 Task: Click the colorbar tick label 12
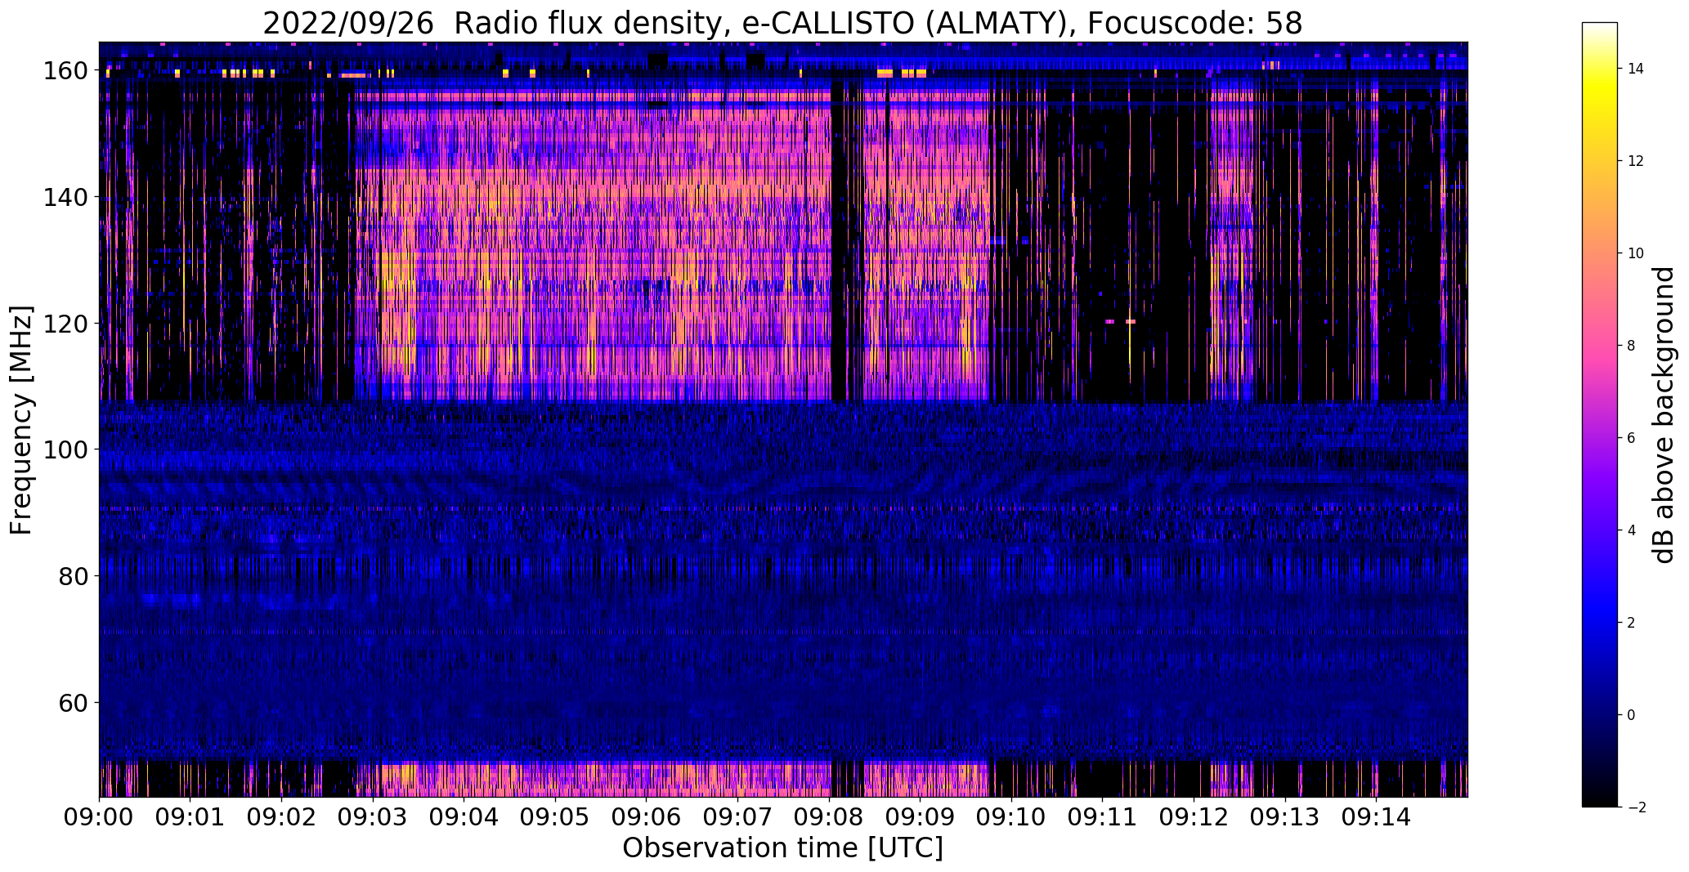1636,161
